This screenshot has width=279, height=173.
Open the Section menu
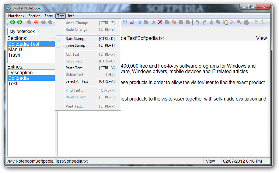[x=34, y=16]
